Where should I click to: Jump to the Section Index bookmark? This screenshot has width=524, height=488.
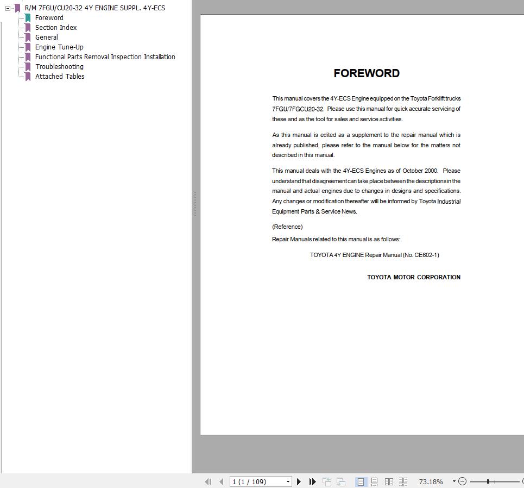coord(56,27)
